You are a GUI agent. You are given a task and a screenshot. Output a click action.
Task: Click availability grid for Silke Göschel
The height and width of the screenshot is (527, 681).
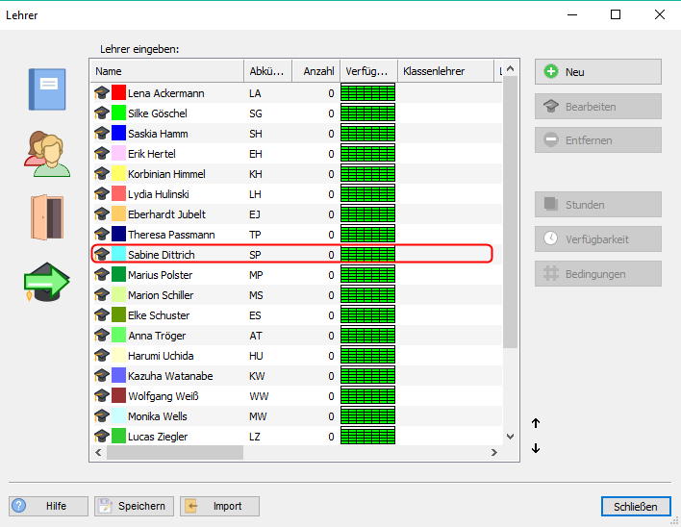click(367, 113)
